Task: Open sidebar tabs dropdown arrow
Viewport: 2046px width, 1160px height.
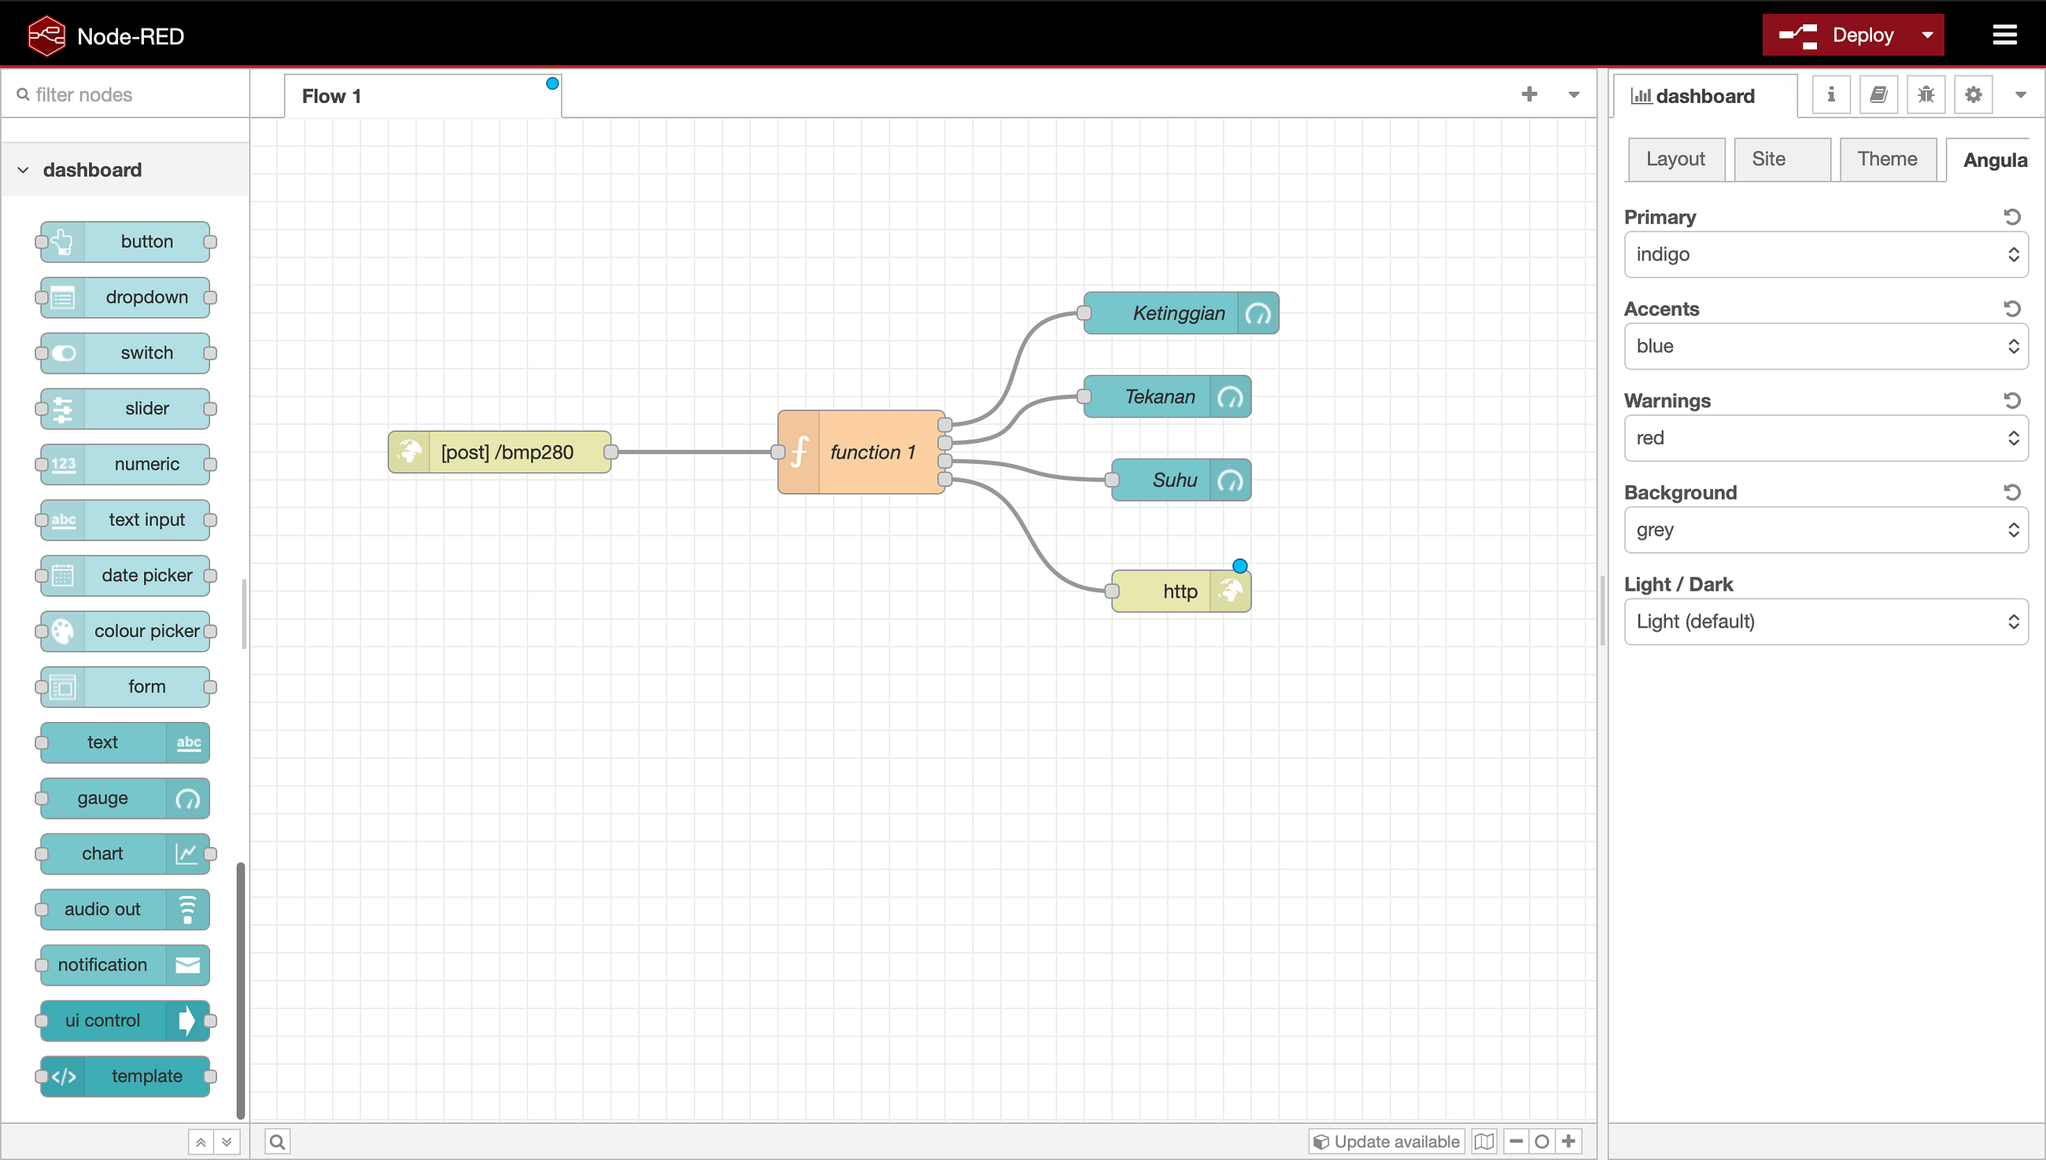Action: 2020,95
